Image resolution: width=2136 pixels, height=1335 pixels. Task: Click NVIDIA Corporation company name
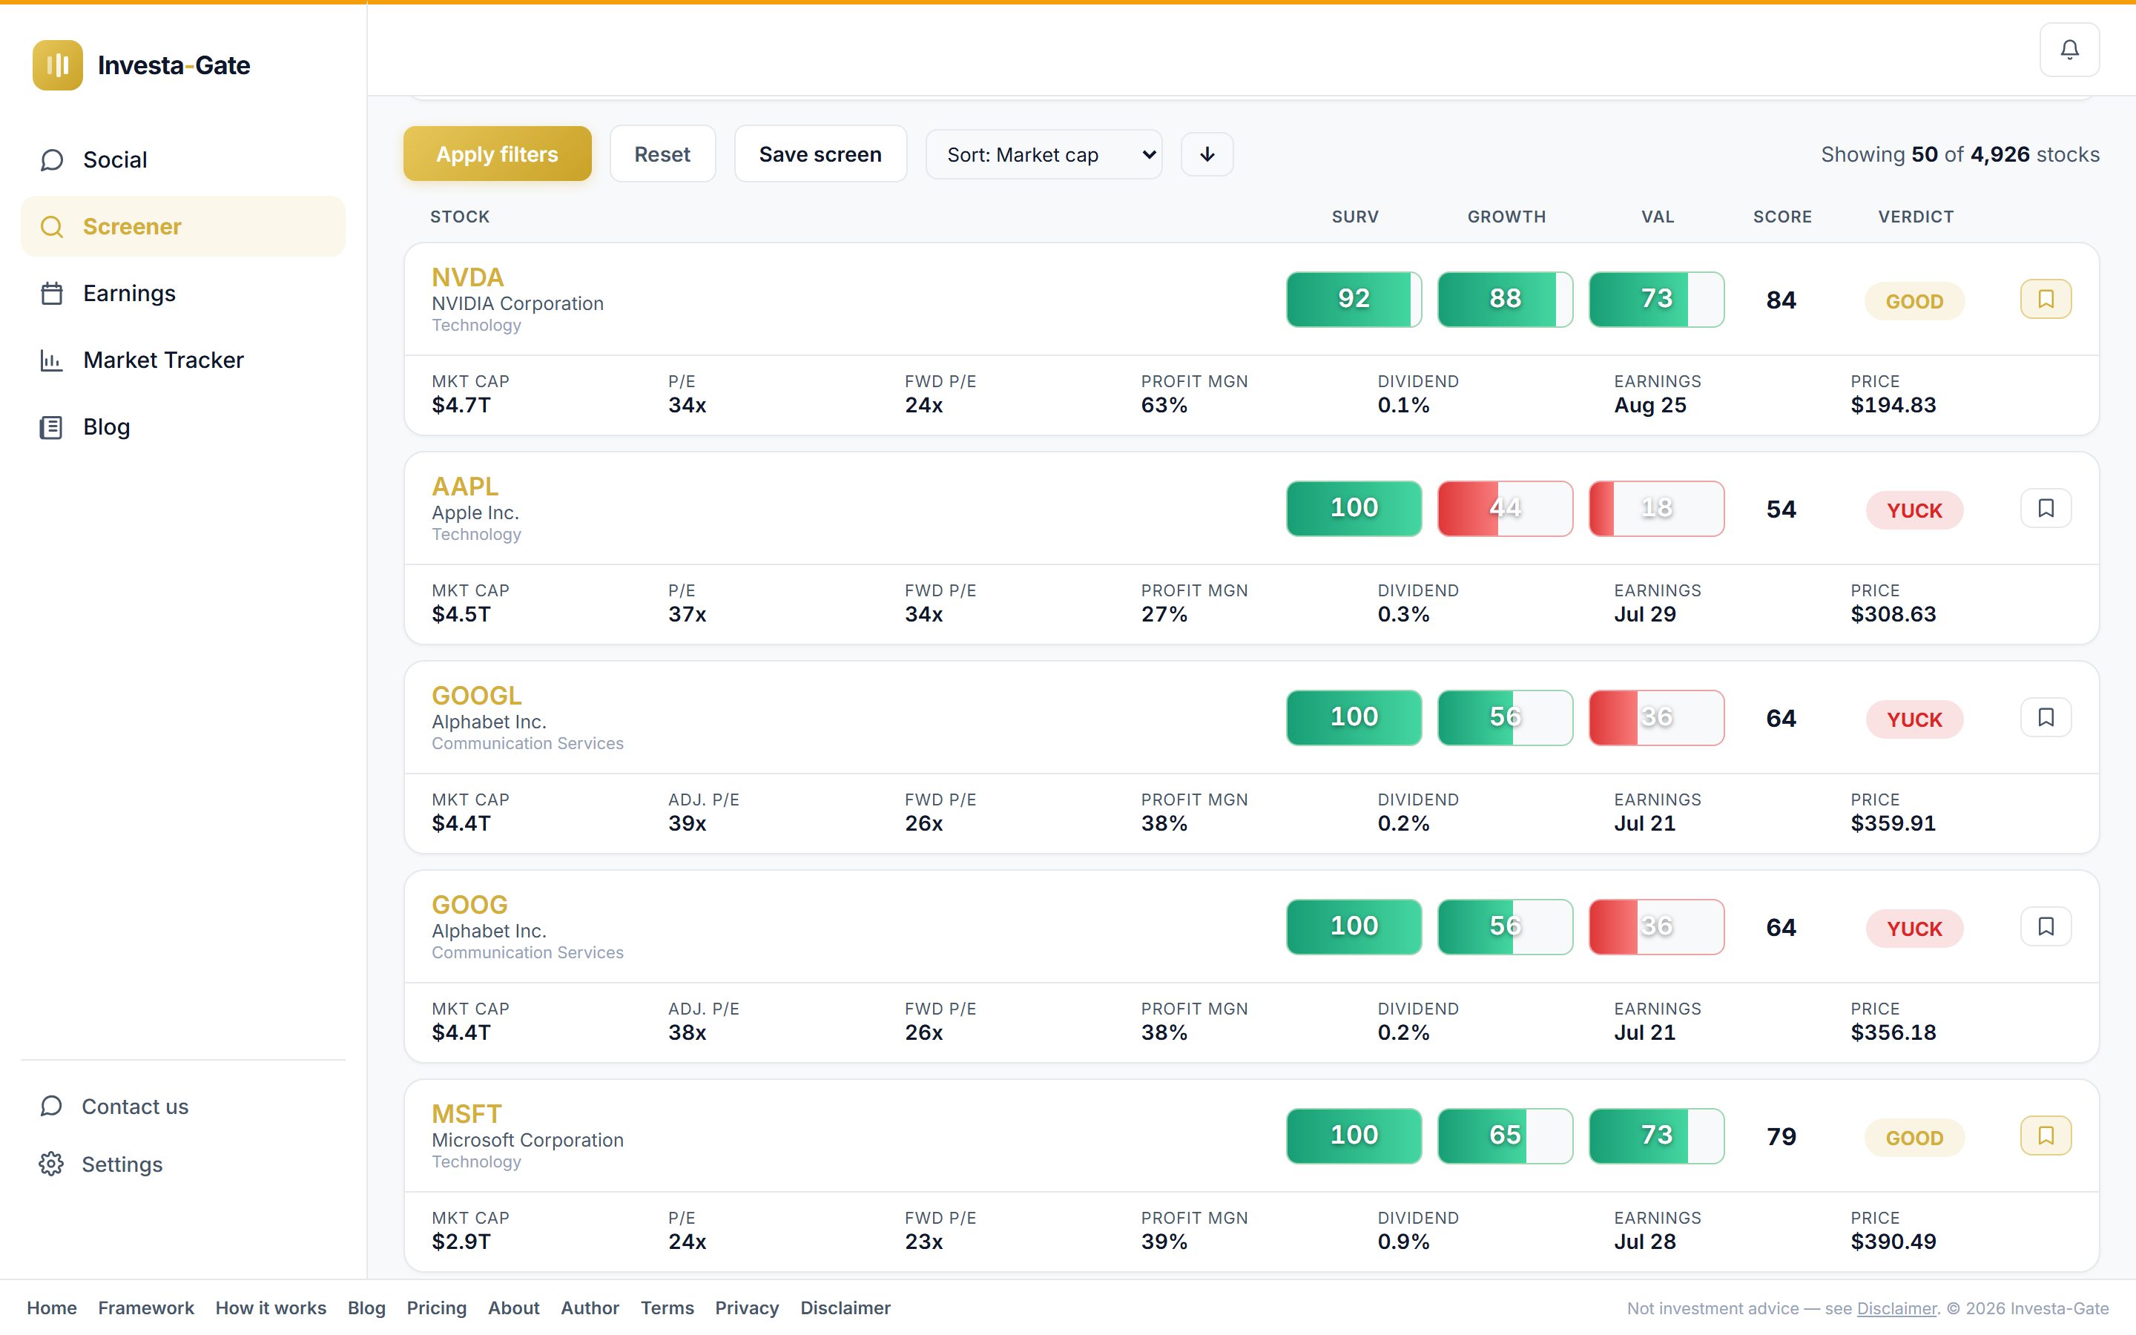tap(517, 304)
